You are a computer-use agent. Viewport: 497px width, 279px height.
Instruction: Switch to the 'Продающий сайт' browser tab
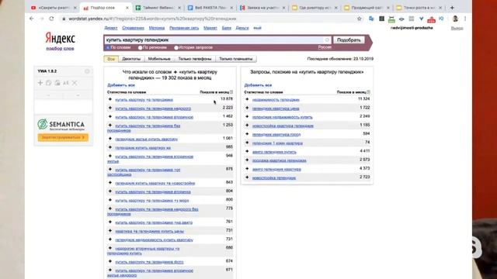(367, 8)
